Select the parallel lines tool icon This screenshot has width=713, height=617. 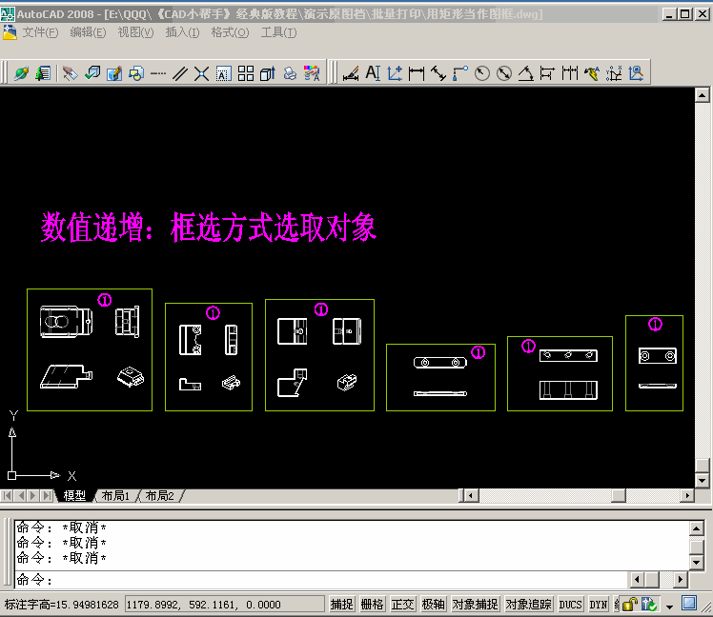[x=180, y=73]
